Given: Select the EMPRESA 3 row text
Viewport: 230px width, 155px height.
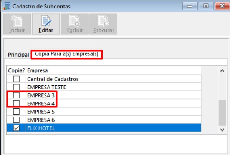Looking at the screenshot, I should click(x=41, y=95).
